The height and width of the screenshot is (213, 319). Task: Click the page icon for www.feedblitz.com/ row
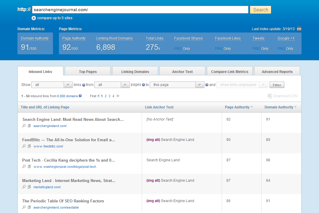29,146
